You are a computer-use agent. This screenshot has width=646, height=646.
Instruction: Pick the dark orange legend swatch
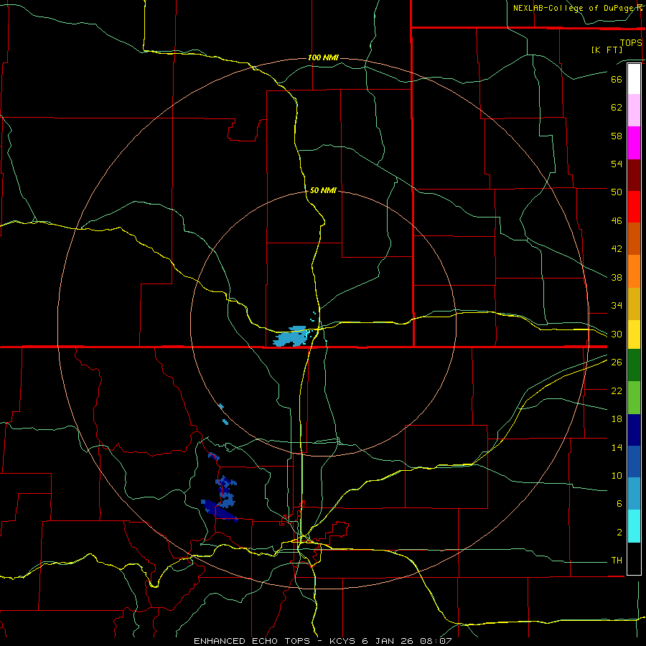pyautogui.click(x=634, y=239)
